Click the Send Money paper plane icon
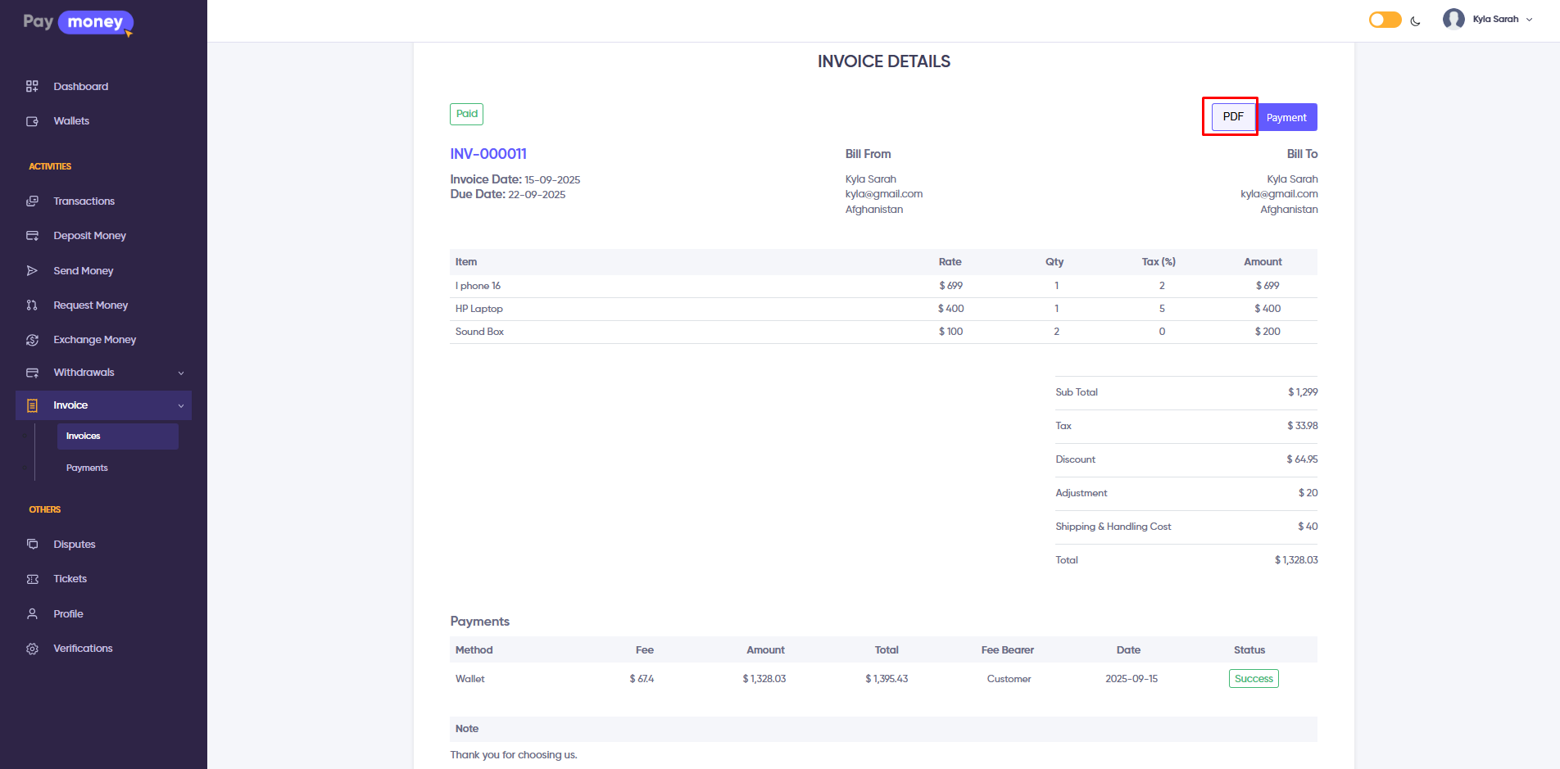The width and height of the screenshot is (1560, 769). click(x=32, y=271)
